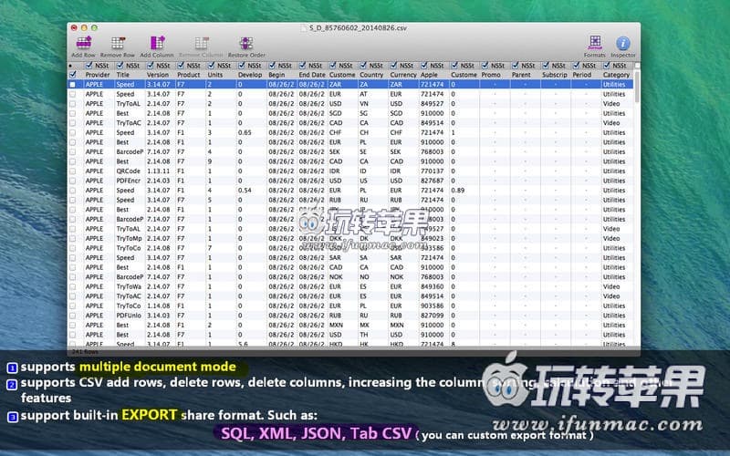Toggle the column checkbox above Parent
This screenshot has height=456, width=730.
[516, 66]
